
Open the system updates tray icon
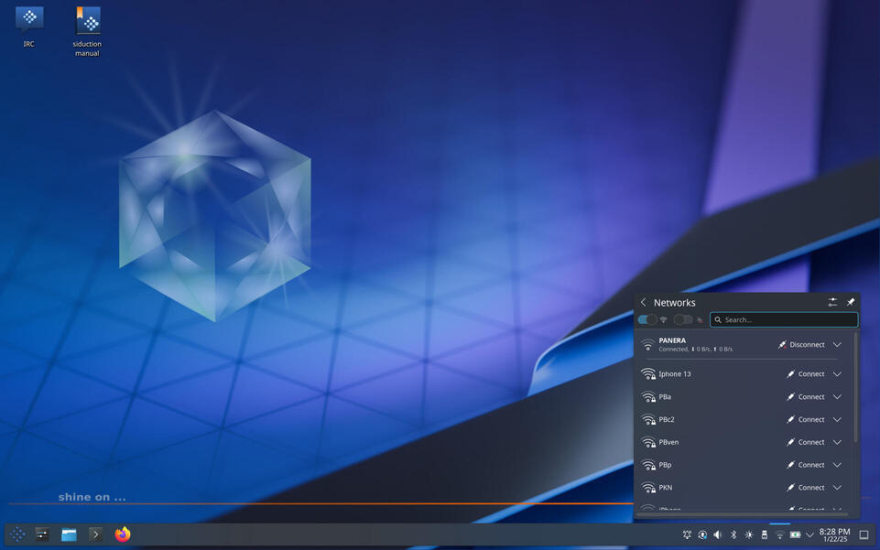tap(702, 534)
